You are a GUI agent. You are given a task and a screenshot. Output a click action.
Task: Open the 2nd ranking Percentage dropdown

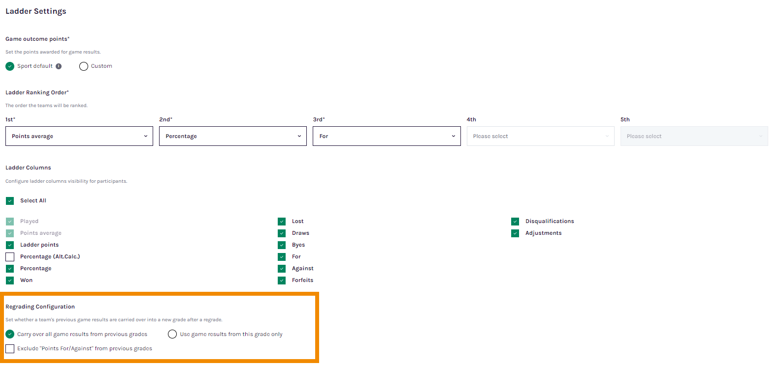233,136
